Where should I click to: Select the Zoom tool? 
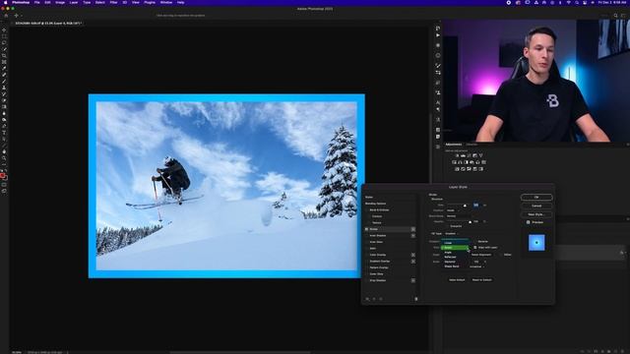[x=4, y=158]
